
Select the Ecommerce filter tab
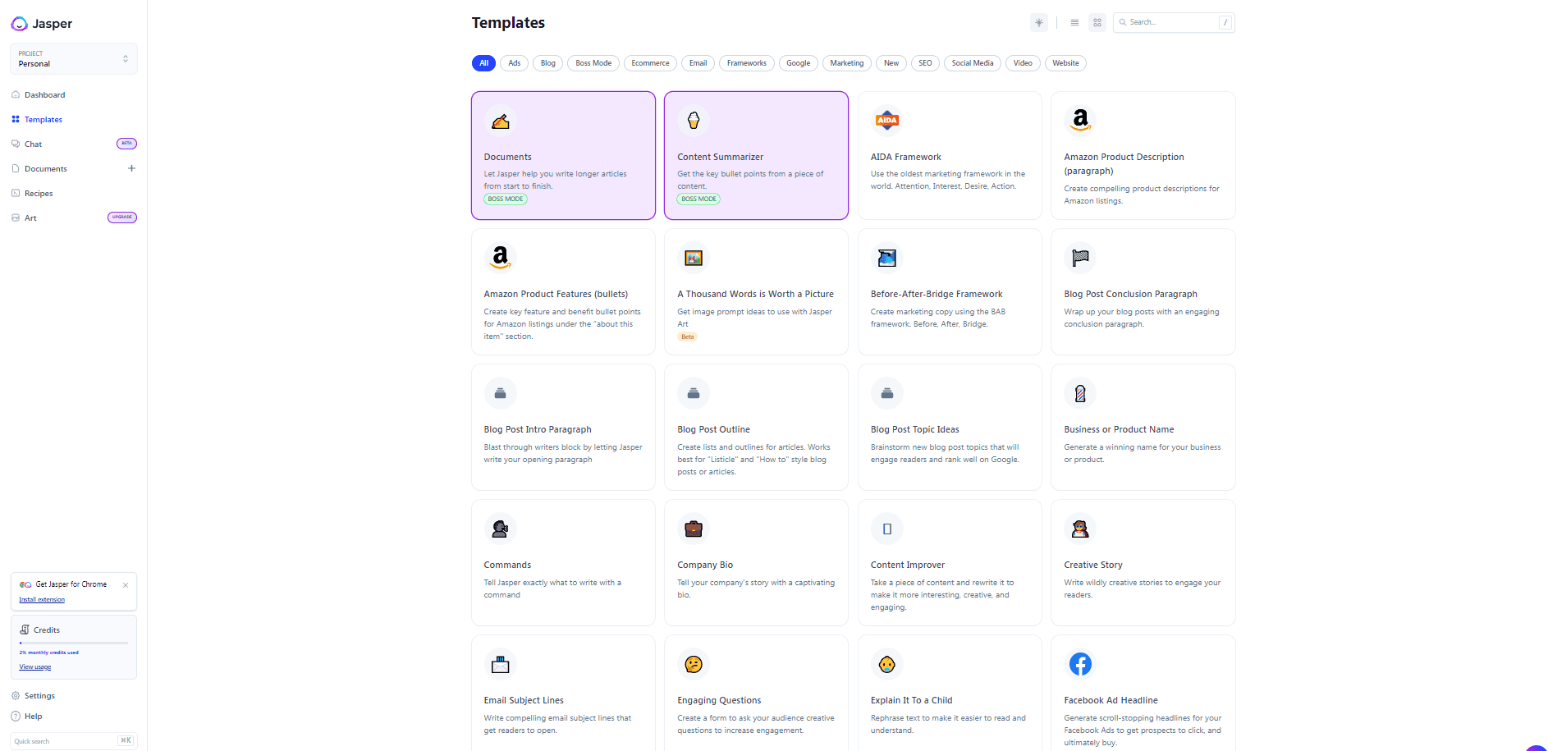click(x=651, y=63)
